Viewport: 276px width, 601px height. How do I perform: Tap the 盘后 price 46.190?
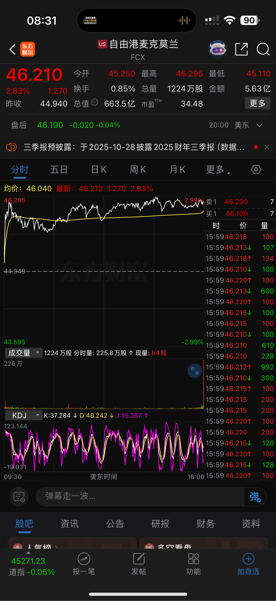pyautogui.click(x=50, y=125)
